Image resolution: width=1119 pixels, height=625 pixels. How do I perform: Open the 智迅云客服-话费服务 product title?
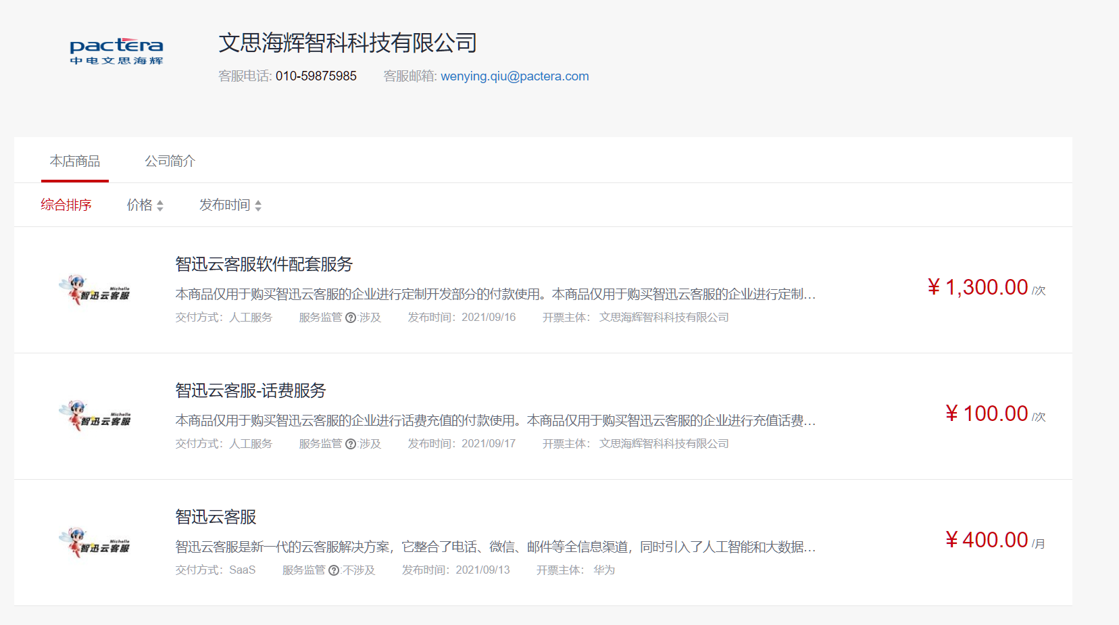coord(251,391)
